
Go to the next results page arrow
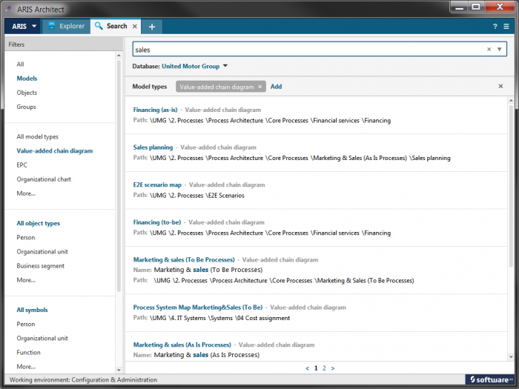(x=333, y=368)
